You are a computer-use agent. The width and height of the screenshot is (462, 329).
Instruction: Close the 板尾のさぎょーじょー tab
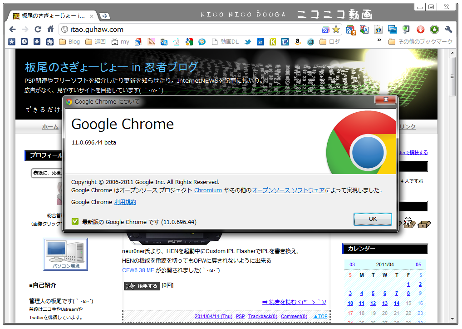[92, 16]
